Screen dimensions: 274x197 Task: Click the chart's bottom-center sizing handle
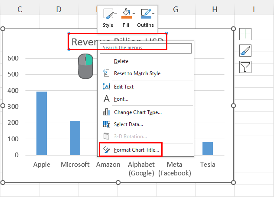(118, 182)
